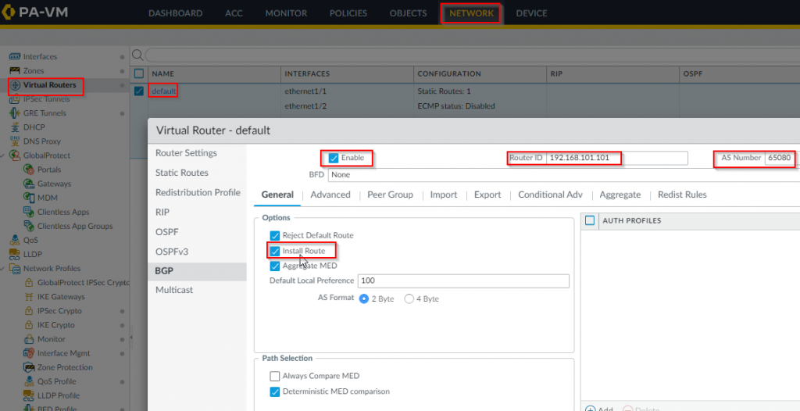Click the Interfaces sidebar icon
This screenshot has width=800, height=411.
tap(15, 57)
